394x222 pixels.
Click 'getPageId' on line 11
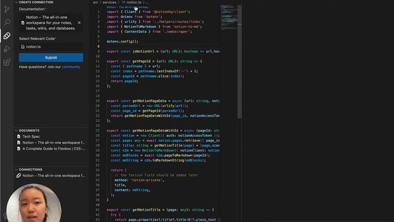pos(142,62)
